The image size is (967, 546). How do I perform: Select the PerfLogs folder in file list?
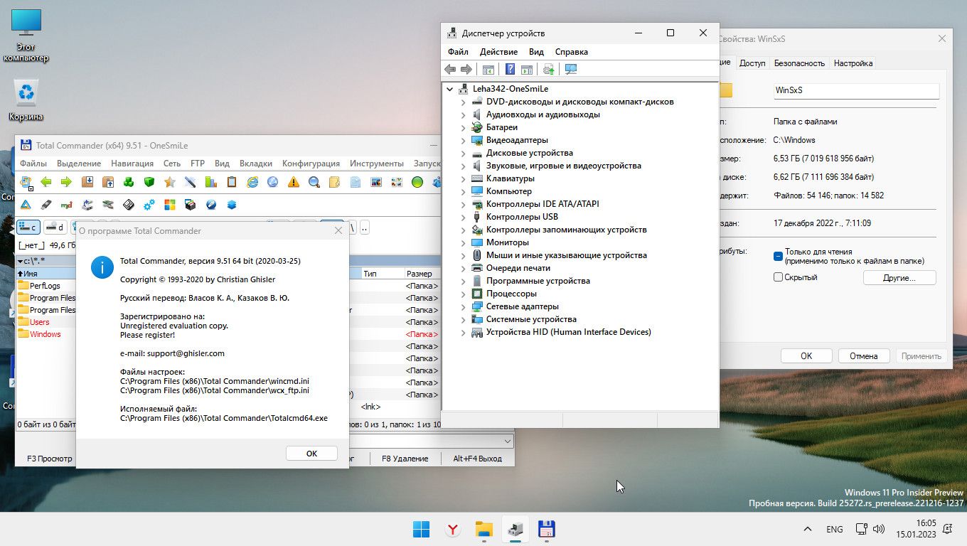tap(46, 286)
